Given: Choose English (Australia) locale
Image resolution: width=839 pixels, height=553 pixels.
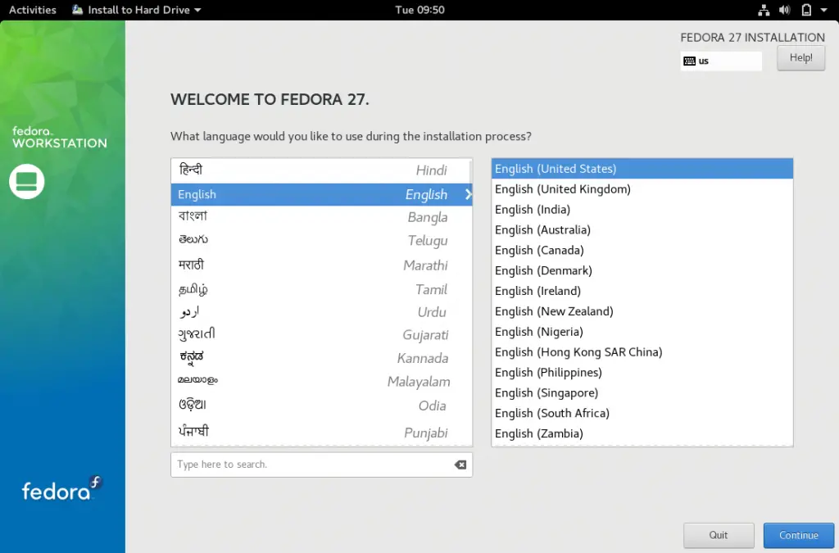Looking at the screenshot, I should pos(642,229).
